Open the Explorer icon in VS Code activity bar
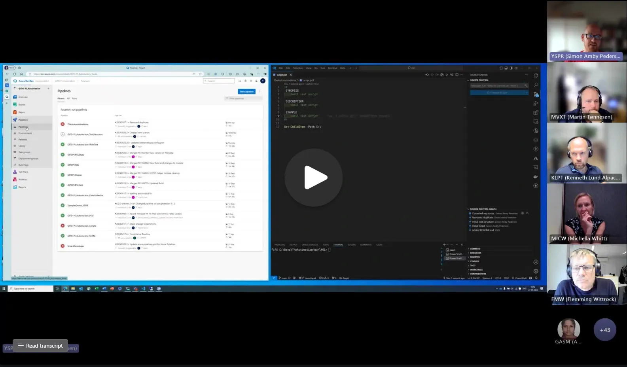Screen dimensions: 627x367 pos(536,76)
